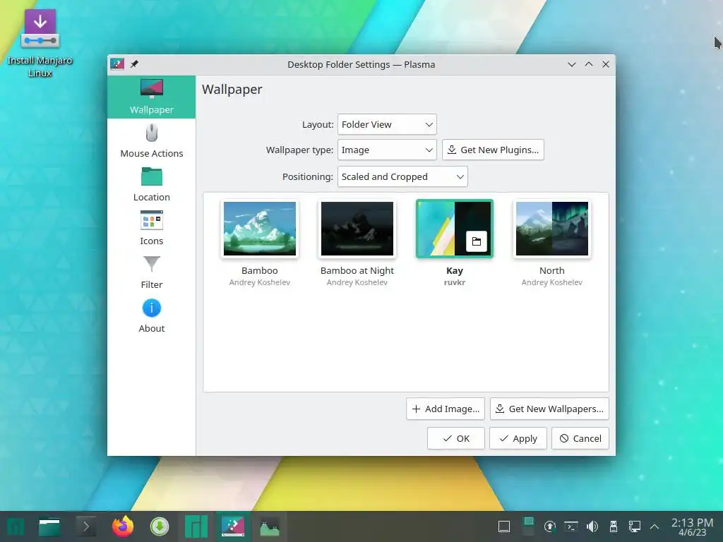The image size is (723, 542).
Task: Open Install Manjaro Linux desktop icon
Action: click(40, 43)
